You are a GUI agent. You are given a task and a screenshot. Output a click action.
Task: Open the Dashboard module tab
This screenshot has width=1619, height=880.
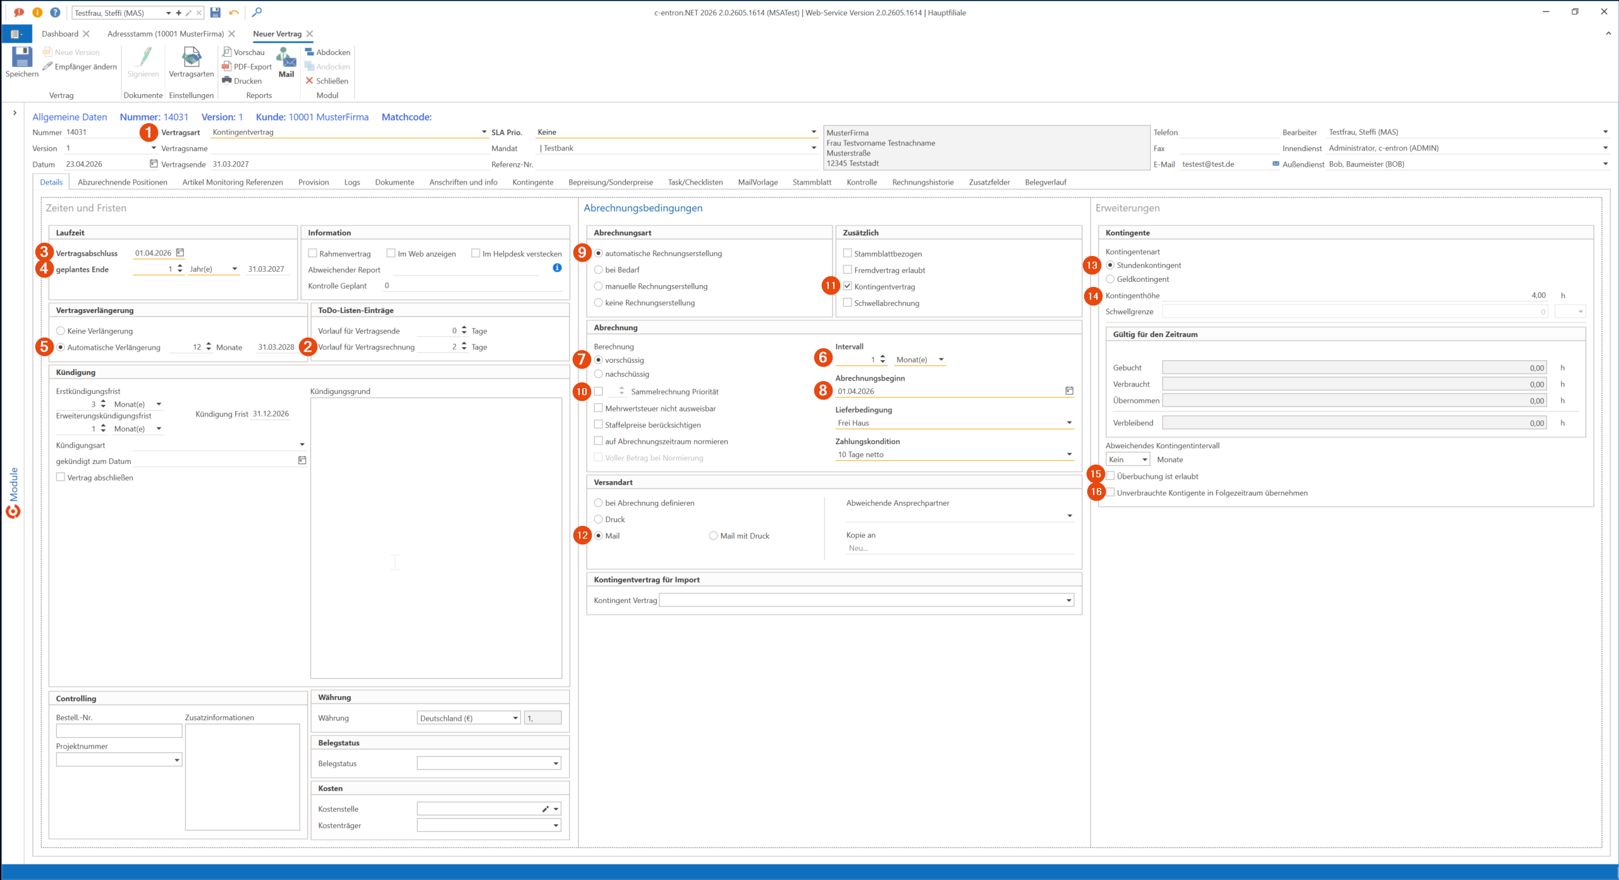[60, 34]
